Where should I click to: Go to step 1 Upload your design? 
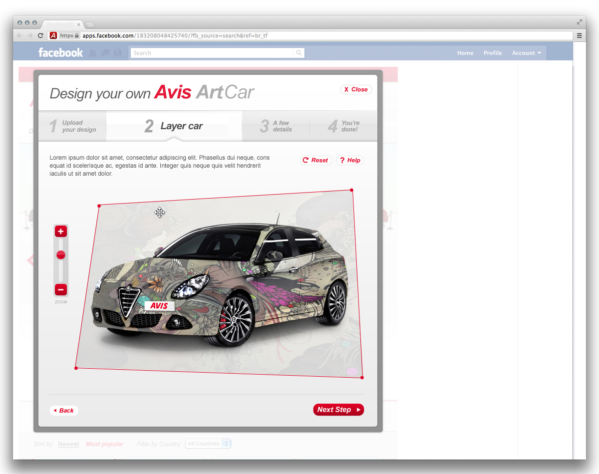tap(72, 126)
